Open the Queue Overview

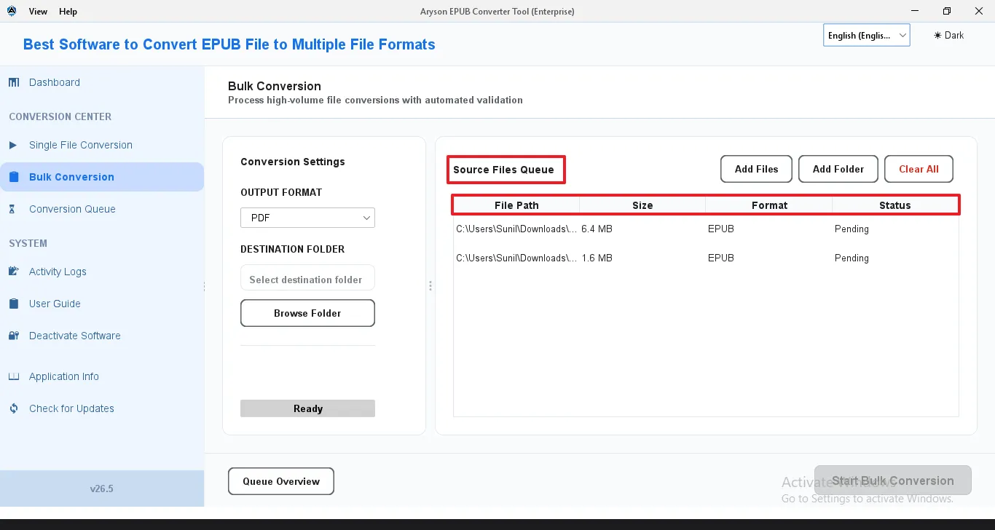pyautogui.click(x=281, y=481)
